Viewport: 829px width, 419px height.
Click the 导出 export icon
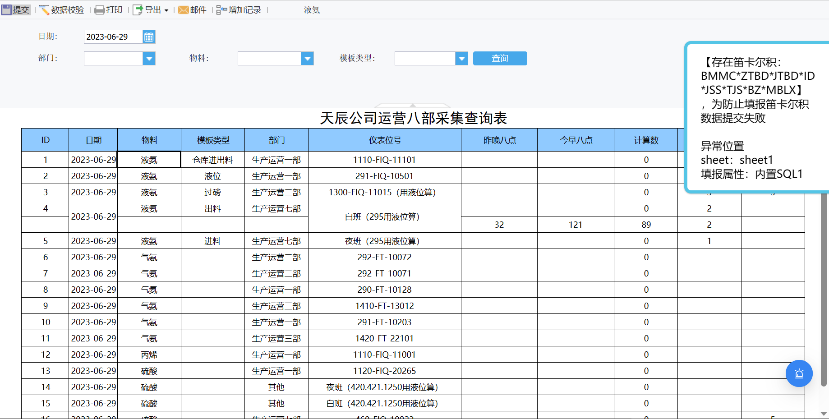point(138,10)
